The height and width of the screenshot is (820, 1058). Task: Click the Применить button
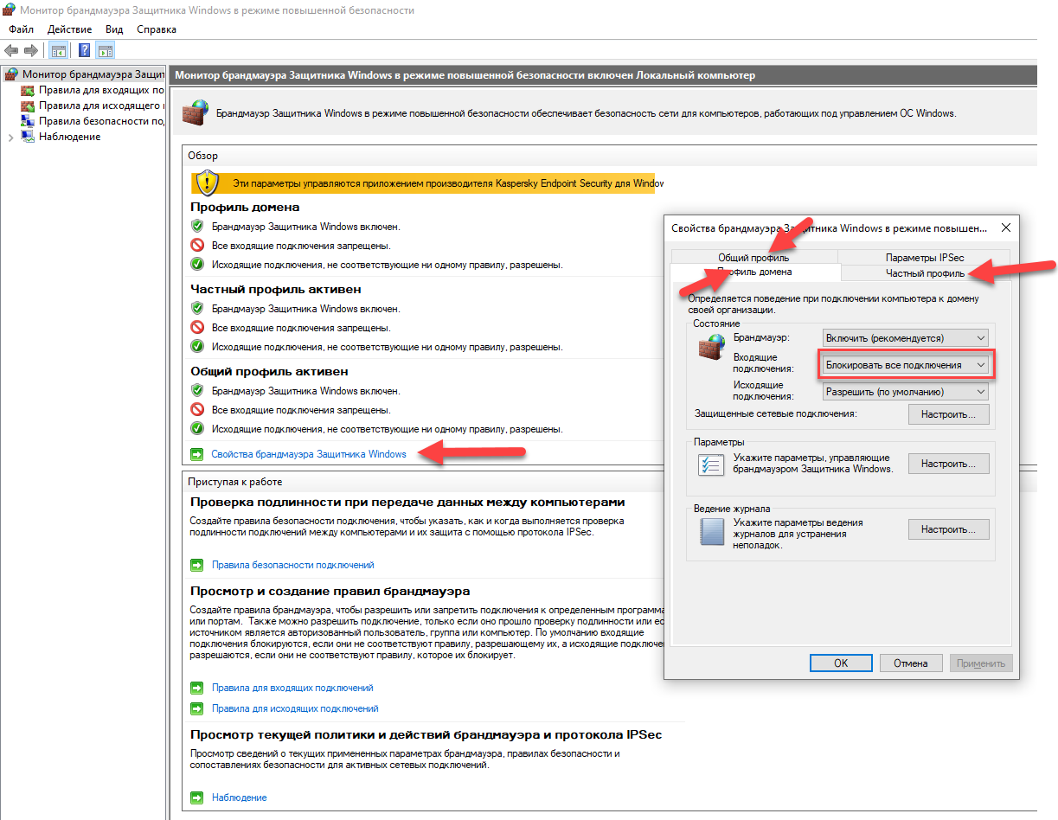[x=980, y=663]
